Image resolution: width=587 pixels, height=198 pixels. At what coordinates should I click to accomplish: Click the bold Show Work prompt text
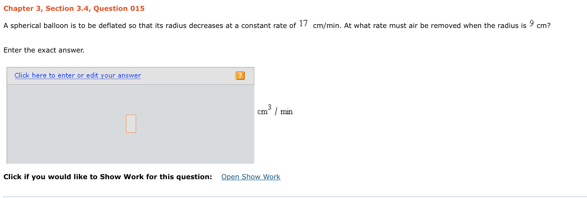pyautogui.click(x=108, y=177)
